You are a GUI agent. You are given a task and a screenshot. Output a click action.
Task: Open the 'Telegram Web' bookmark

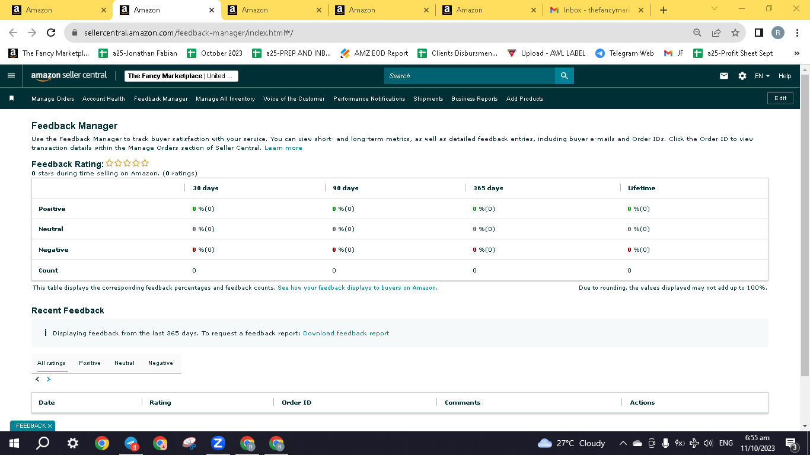click(x=624, y=53)
